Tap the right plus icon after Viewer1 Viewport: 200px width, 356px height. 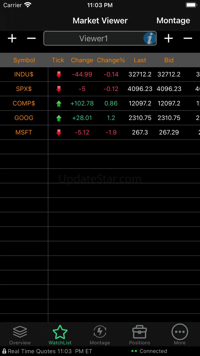pyautogui.click(x=168, y=39)
